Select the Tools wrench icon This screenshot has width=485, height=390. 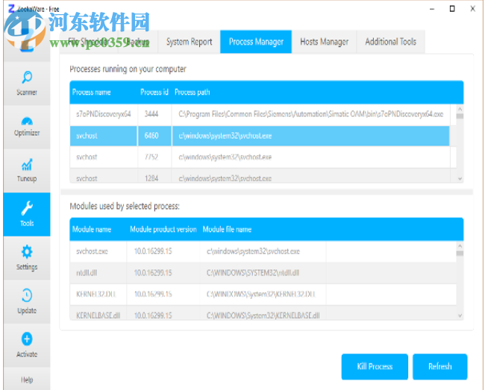[x=27, y=208]
